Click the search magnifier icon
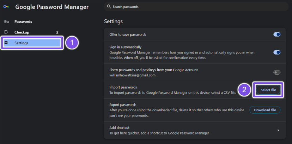Viewport: 292px width, 144px height. [109, 7]
